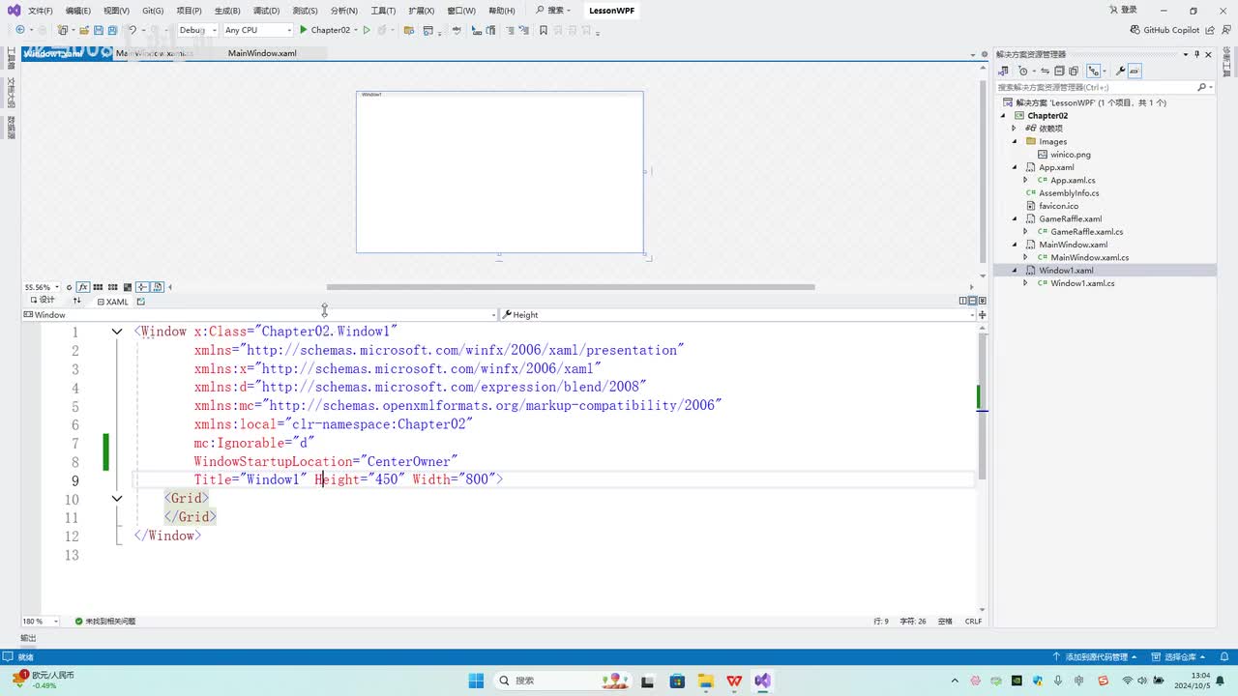Open Properties wrench in Solution Explorer
The image size is (1238, 696).
tap(1120, 71)
